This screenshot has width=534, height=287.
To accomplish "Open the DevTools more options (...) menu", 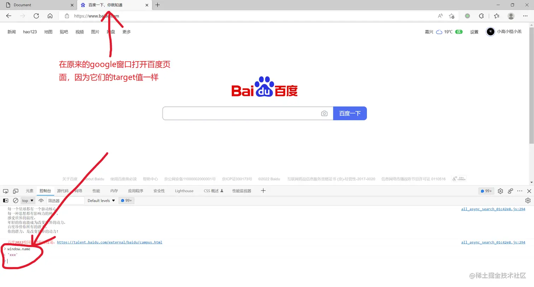I will click(520, 191).
